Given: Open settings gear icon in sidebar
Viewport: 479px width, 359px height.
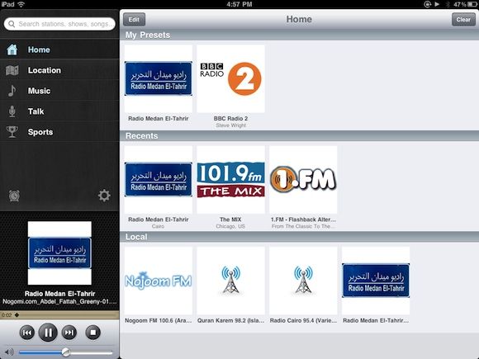Looking at the screenshot, I should [x=104, y=196].
